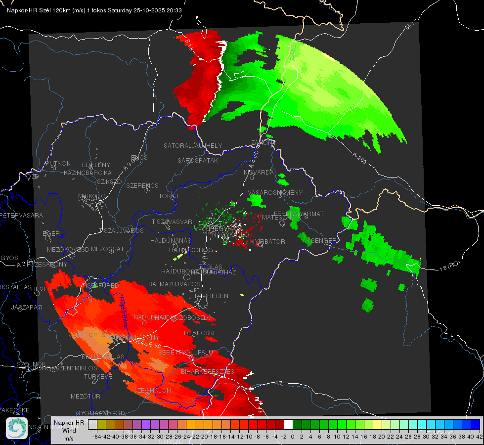Select the A 42/E 60 road label
484x445 pixels.
149,344
